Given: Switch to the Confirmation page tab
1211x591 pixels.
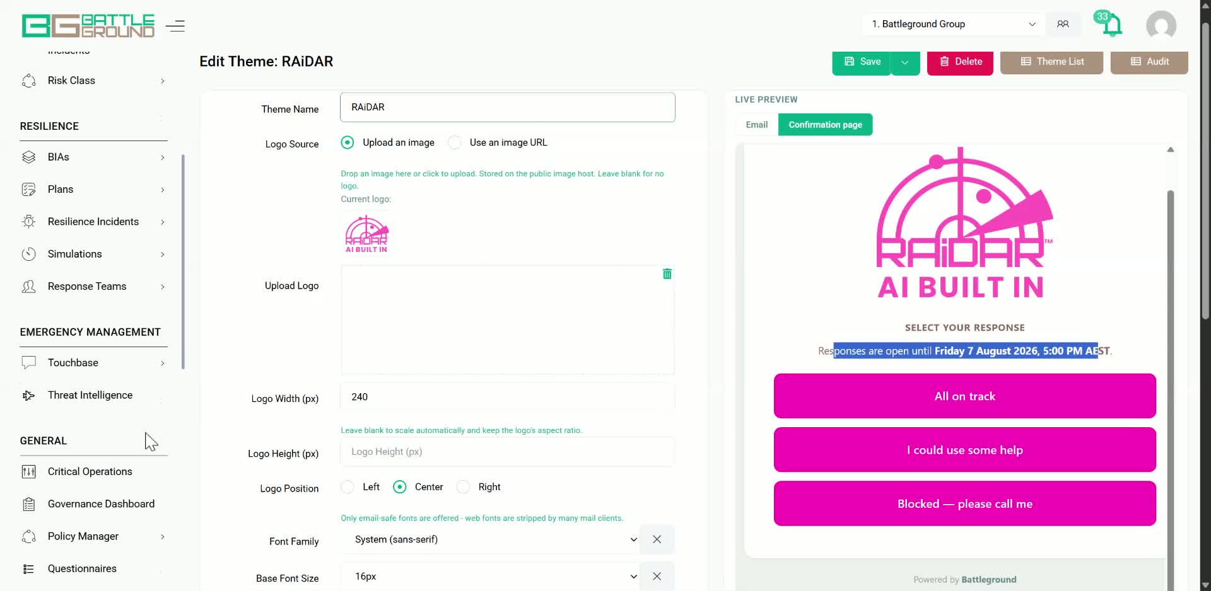Looking at the screenshot, I should (826, 125).
